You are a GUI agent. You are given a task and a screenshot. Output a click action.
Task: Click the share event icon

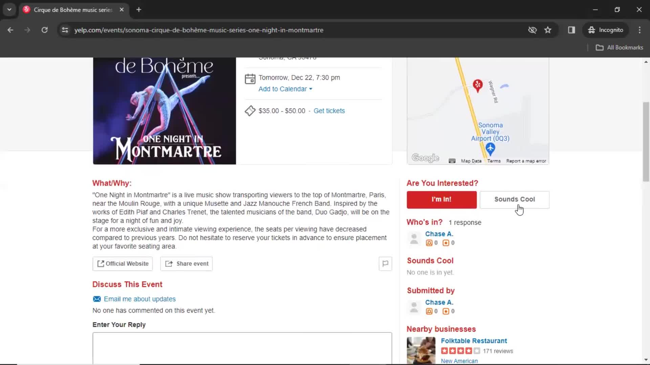coord(169,263)
